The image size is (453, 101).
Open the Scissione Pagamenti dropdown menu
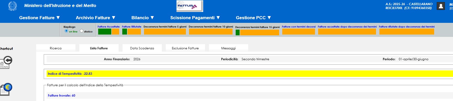(x=195, y=18)
